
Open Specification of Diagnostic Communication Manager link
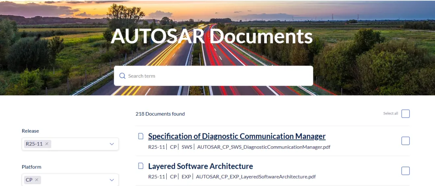coord(237,136)
